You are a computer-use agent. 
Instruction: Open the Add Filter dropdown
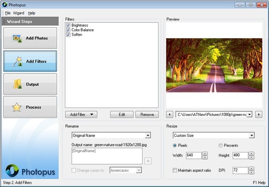(x=81, y=115)
